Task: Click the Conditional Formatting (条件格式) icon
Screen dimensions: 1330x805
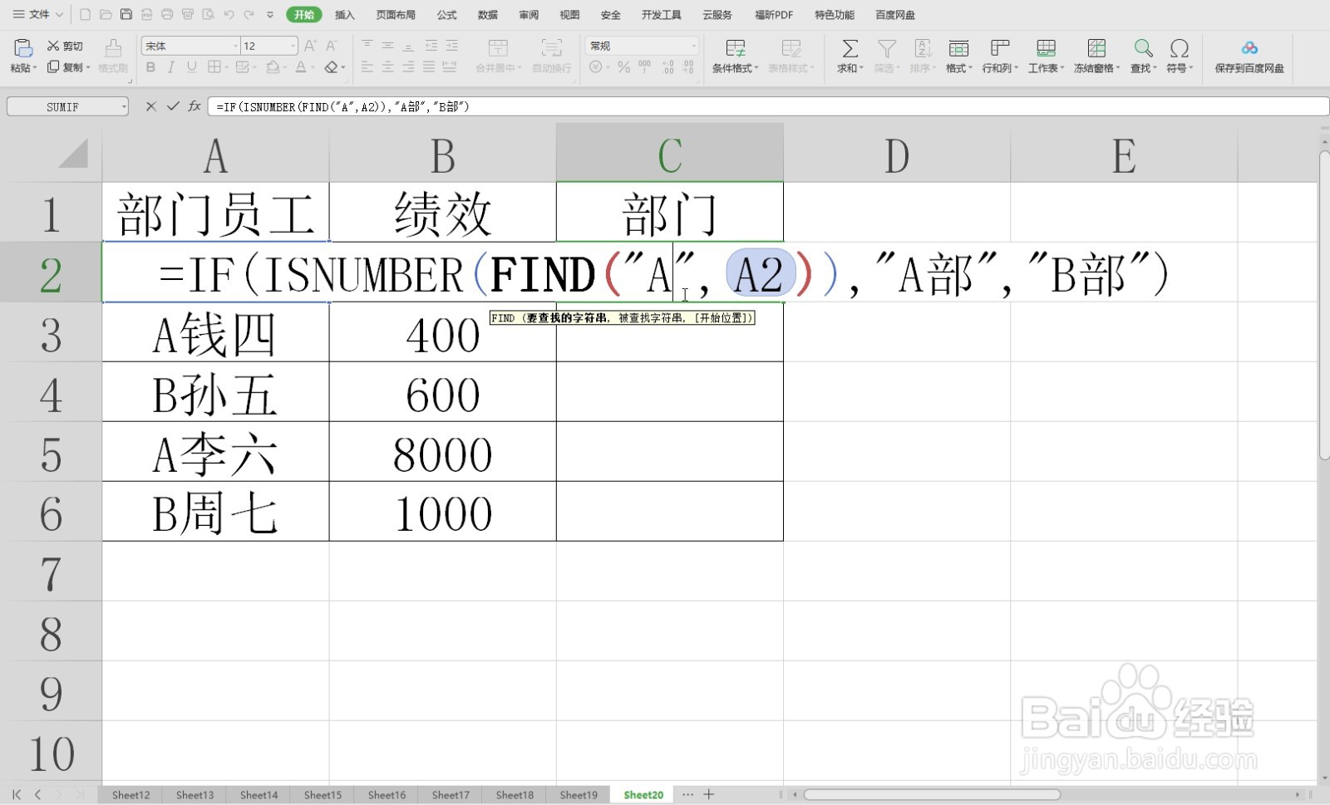Action: coord(736,49)
